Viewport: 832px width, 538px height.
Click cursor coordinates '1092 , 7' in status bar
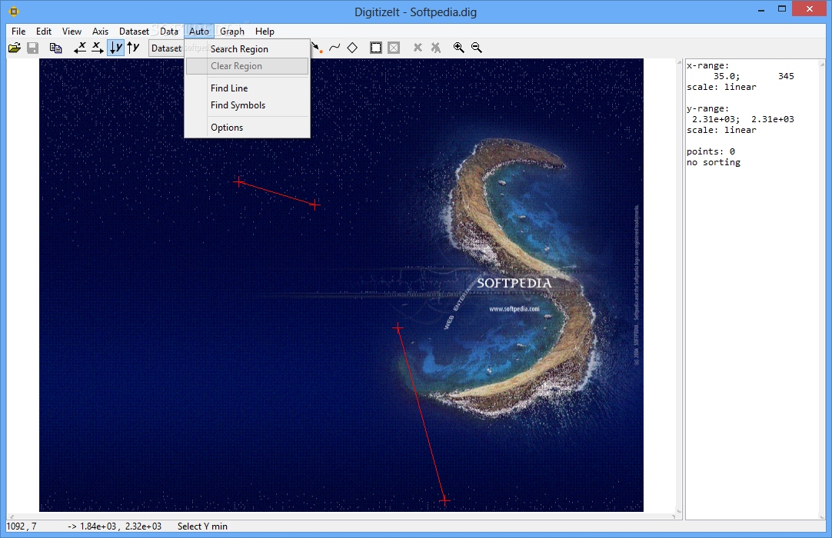tap(22, 526)
